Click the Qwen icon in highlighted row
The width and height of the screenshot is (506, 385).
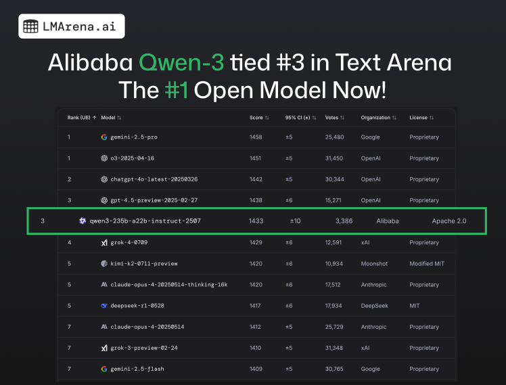point(83,221)
